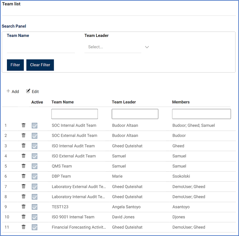
Task: Uncheck Active for ISO Internal Audit Team
Action: click(35, 146)
